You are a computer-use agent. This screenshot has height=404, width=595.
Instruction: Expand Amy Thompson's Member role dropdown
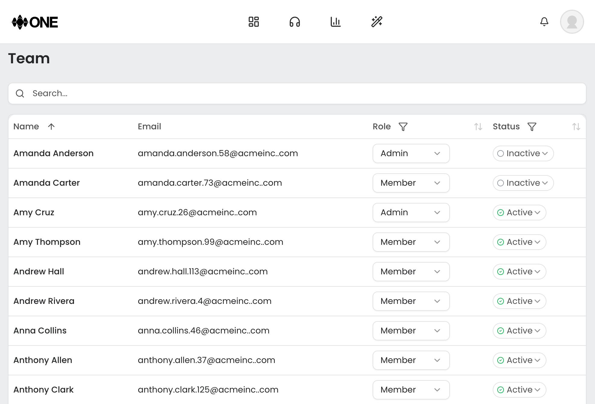coord(411,242)
